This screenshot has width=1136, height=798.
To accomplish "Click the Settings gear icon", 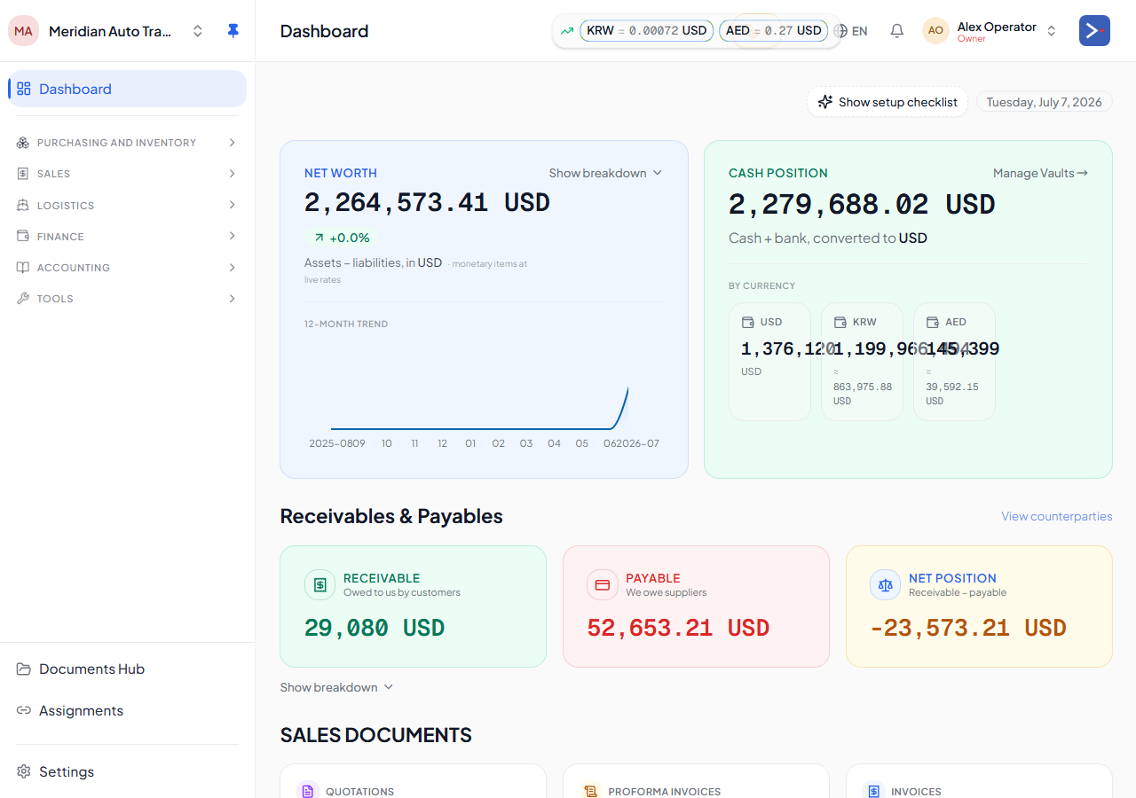I will point(24,771).
